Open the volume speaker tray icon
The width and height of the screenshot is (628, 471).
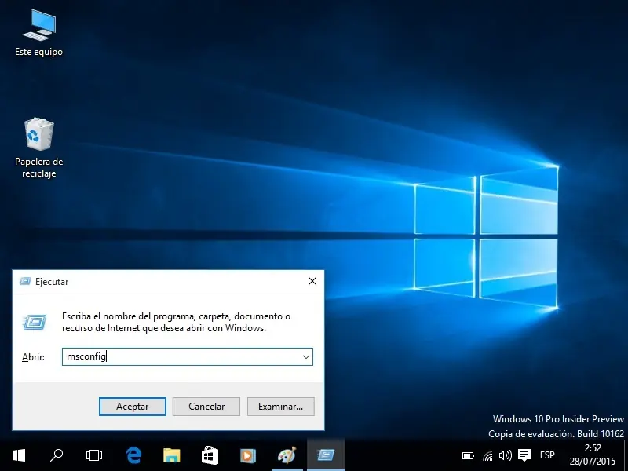tap(505, 455)
